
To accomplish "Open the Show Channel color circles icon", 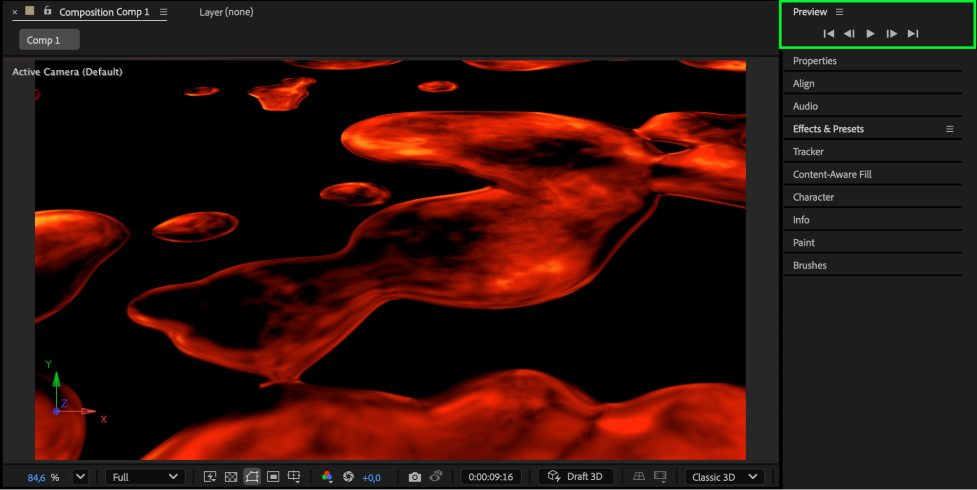I will [327, 477].
